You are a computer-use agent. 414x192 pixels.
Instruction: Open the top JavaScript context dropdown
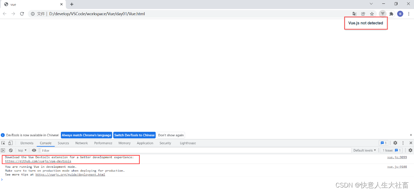pyautogui.click(x=22, y=150)
